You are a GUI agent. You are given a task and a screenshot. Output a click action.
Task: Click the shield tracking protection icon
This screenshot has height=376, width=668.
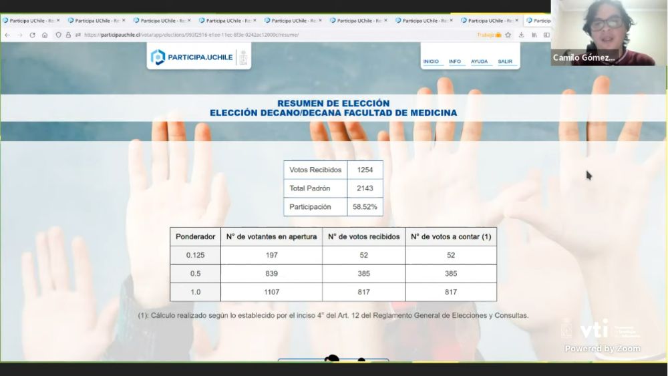[59, 35]
